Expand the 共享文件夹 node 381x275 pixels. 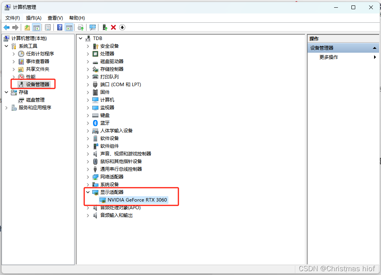(14, 69)
